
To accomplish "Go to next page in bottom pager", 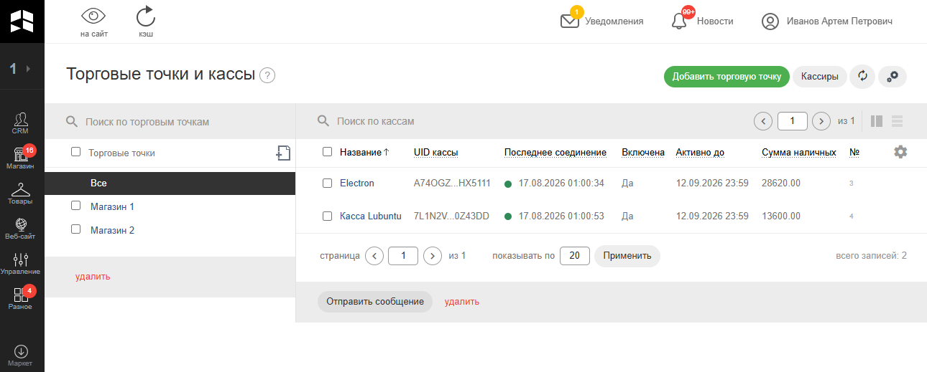I will [433, 255].
